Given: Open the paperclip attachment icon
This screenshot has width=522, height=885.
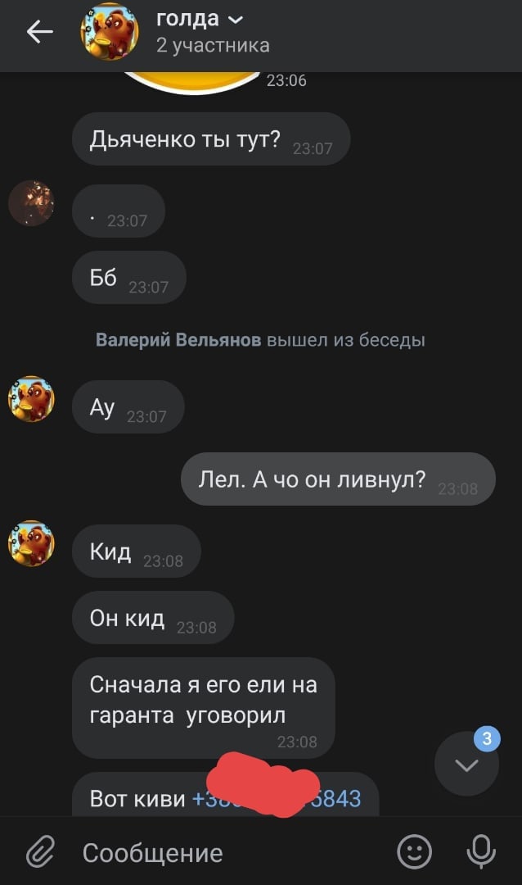Looking at the screenshot, I should point(41,851).
